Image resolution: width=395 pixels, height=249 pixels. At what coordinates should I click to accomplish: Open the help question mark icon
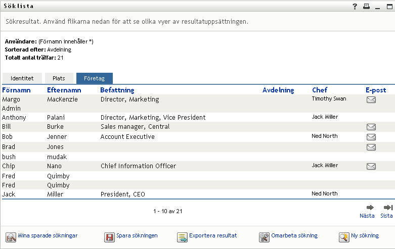click(x=355, y=6)
